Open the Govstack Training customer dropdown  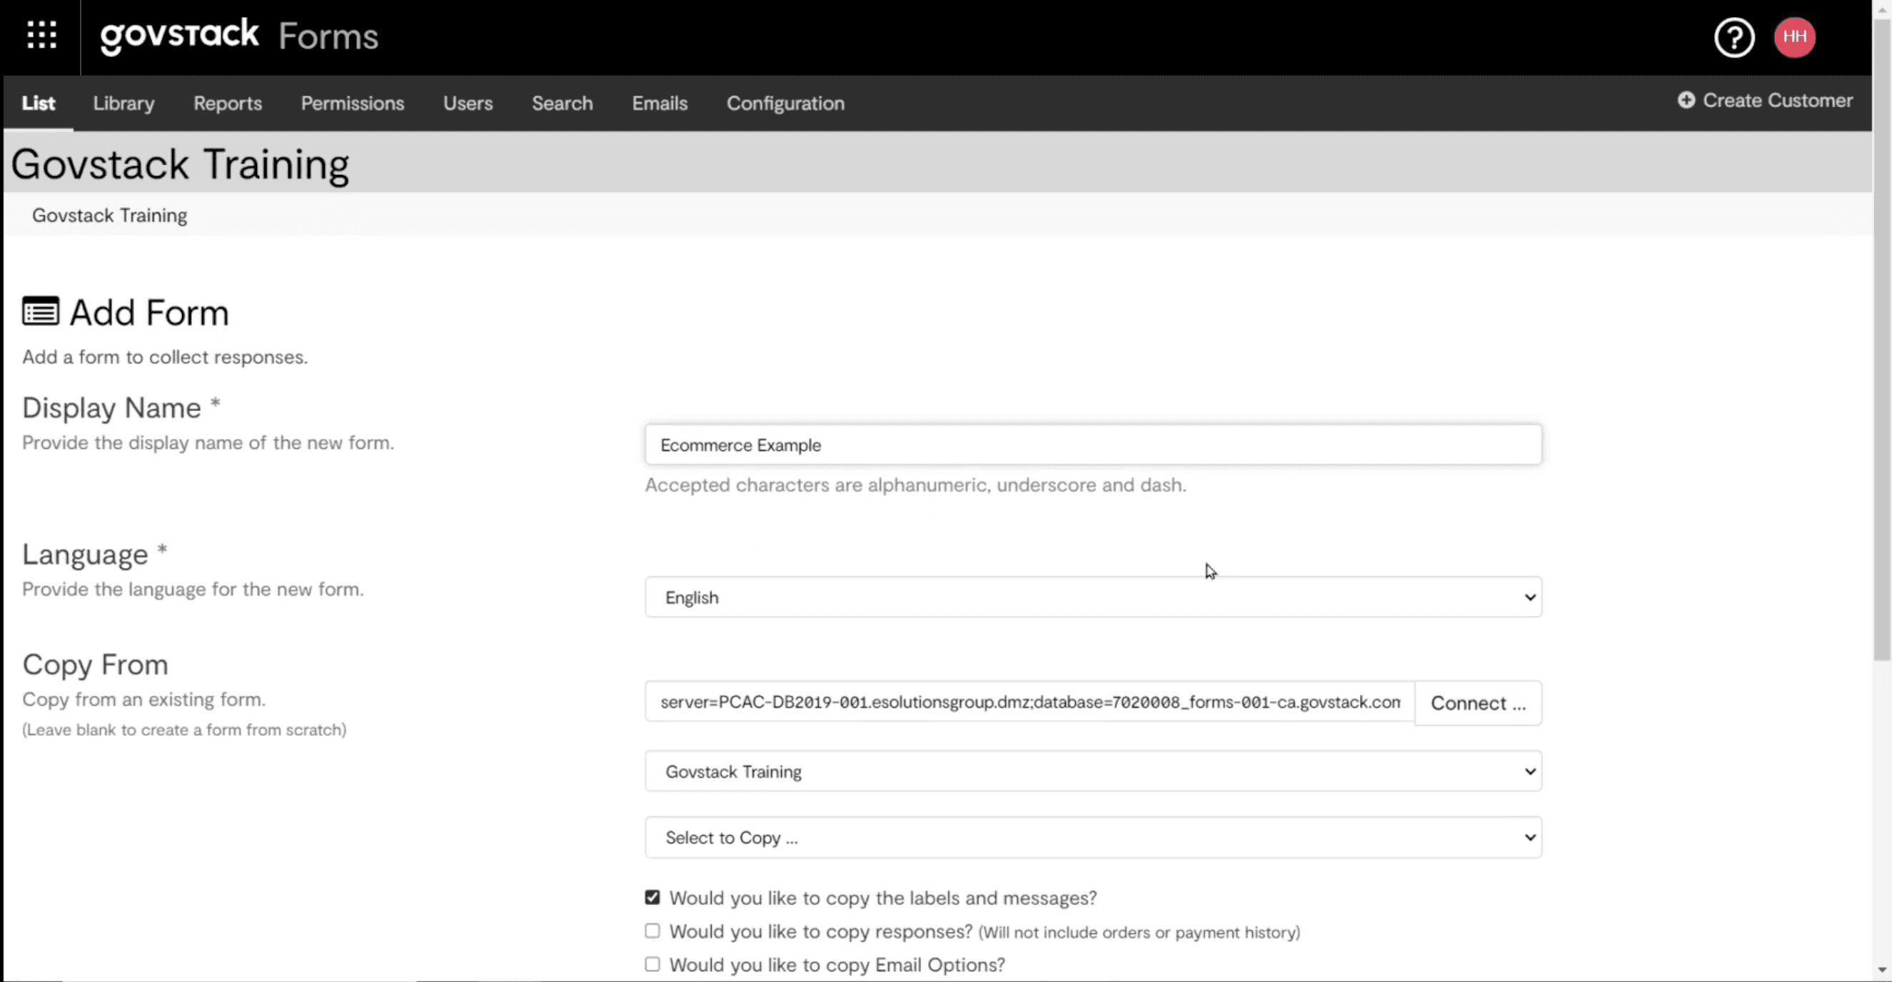pos(1093,771)
